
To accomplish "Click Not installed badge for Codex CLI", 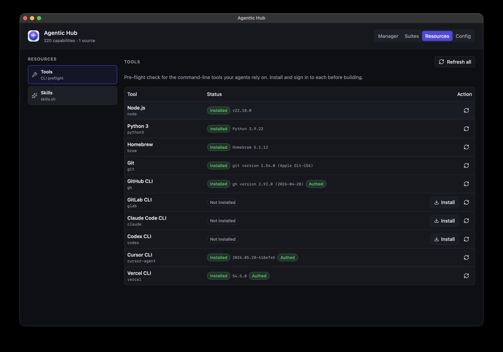I will coord(223,239).
